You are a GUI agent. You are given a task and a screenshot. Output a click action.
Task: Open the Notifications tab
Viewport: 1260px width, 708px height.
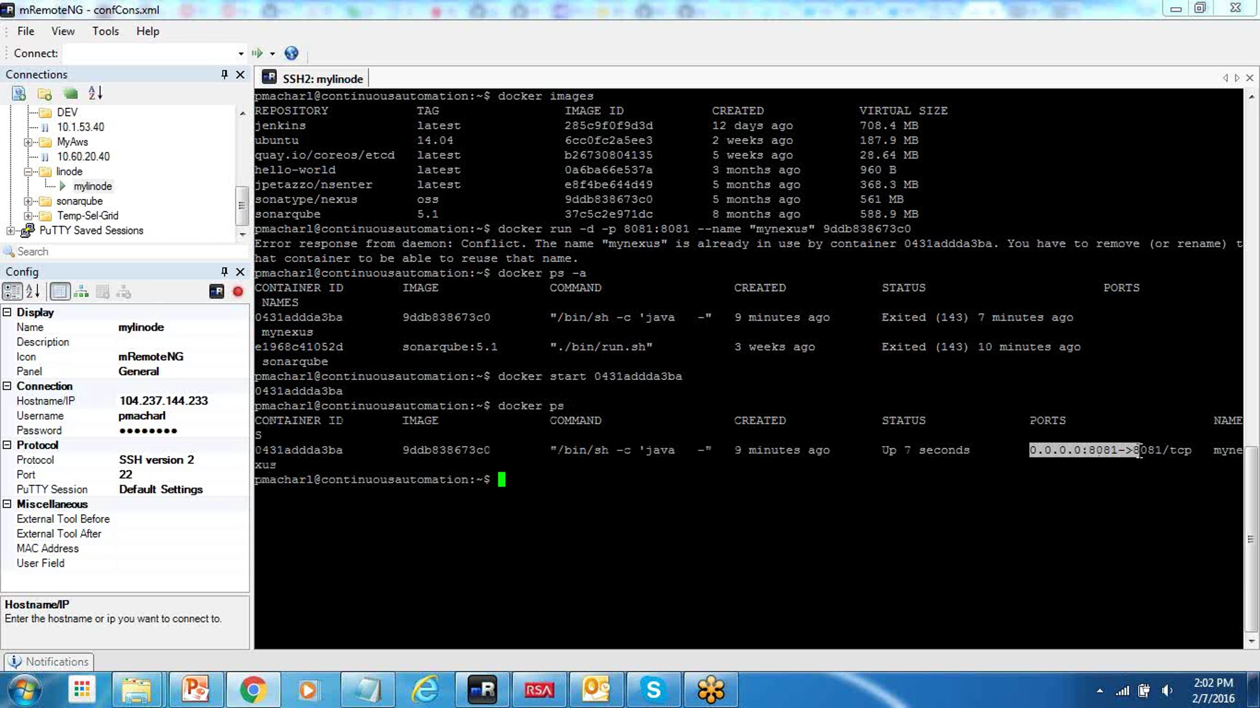click(49, 662)
